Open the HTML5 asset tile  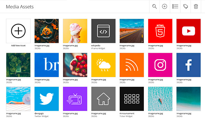point(160,31)
